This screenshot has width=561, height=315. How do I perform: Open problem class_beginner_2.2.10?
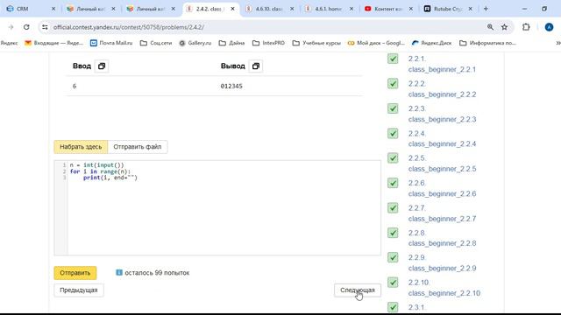[444, 293]
